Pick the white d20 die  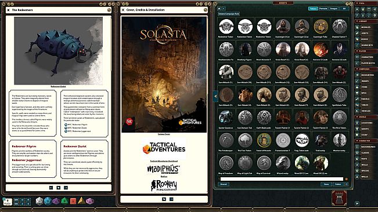click(x=39, y=200)
